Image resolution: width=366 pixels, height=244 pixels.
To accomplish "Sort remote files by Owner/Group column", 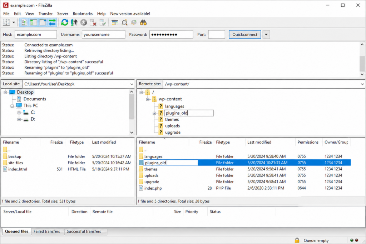I will pyautogui.click(x=336, y=142).
